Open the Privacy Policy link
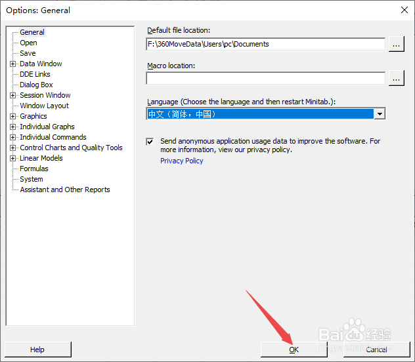415x362 pixels. (181, 161)
